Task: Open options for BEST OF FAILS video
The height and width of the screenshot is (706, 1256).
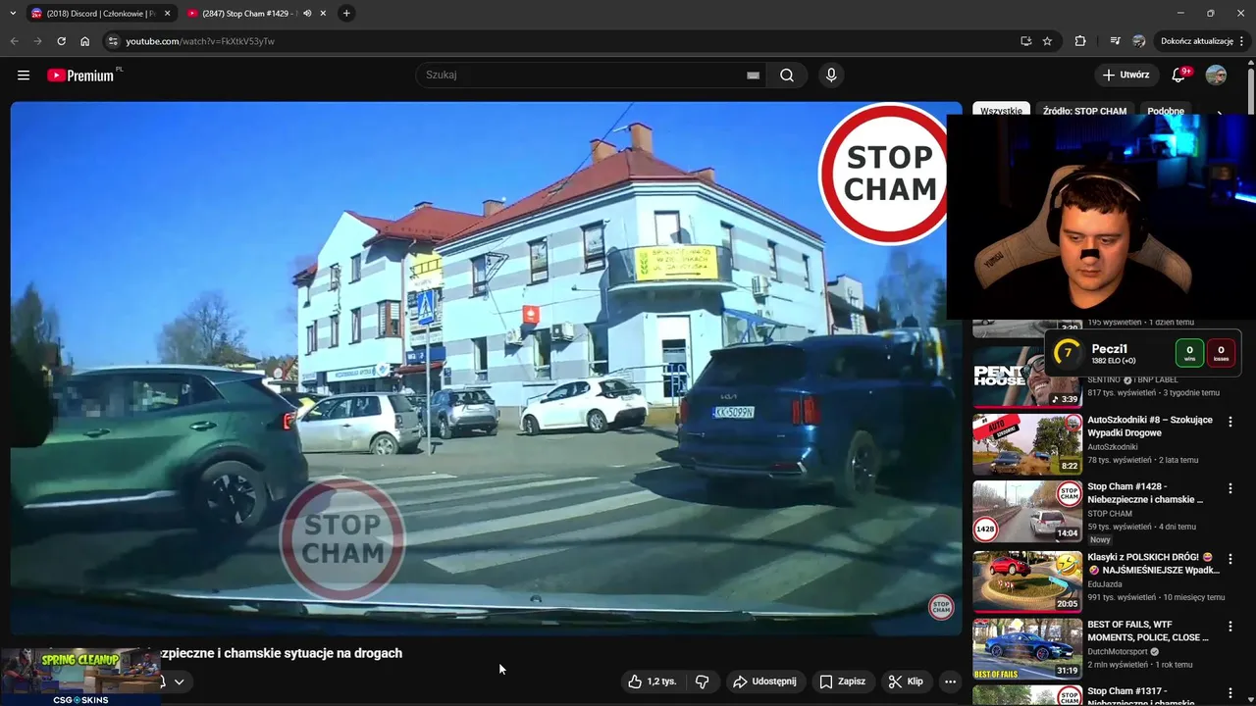Action: tap(1230, 626)
